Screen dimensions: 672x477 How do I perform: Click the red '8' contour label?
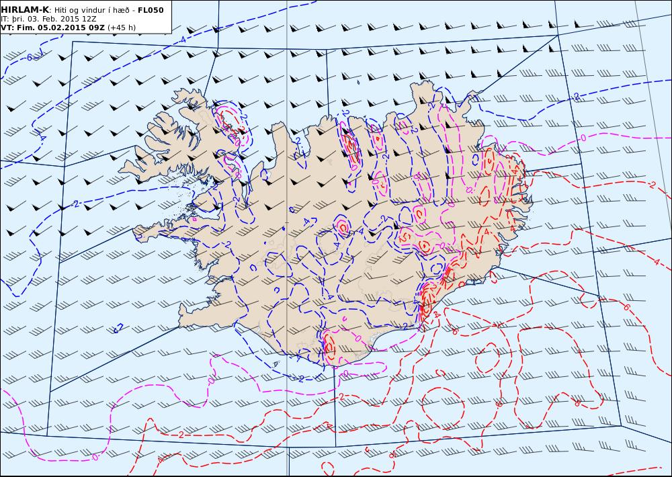pos(577,403)
